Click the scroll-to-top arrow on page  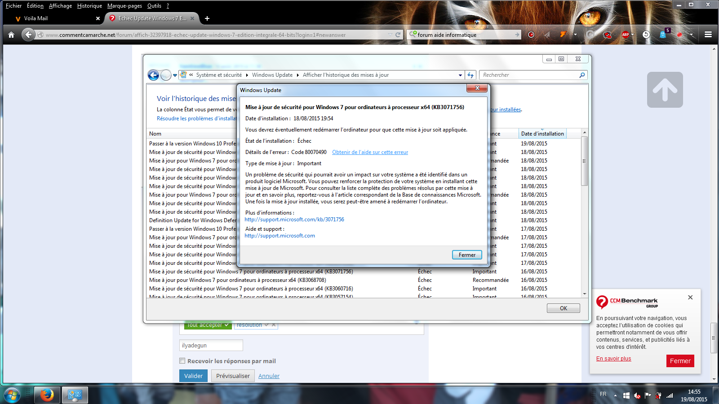pos(665,90)
